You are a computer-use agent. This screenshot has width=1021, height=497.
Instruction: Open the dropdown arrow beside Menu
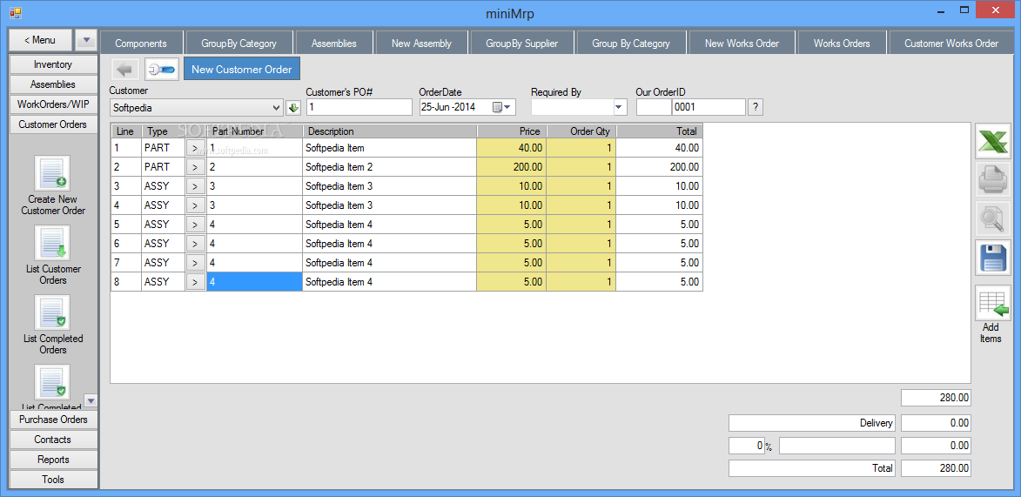[86, 40]
